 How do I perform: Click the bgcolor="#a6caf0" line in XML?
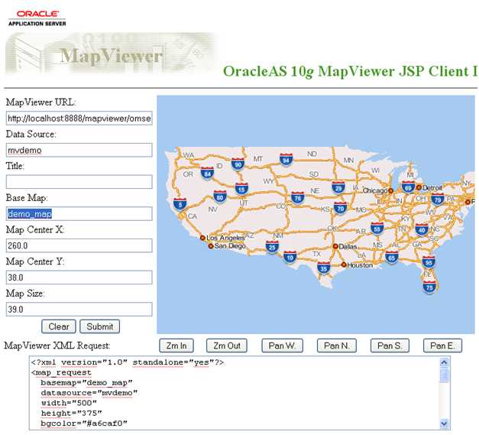point(84,424)
